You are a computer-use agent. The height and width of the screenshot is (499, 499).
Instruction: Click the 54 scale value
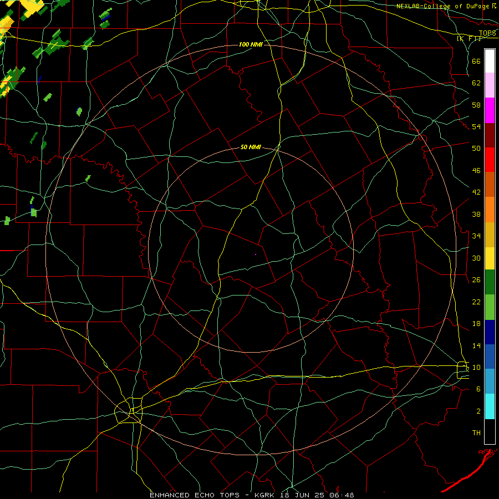pos(476,126)
